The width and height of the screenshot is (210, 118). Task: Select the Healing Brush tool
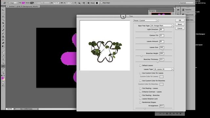tap(3, 30)
